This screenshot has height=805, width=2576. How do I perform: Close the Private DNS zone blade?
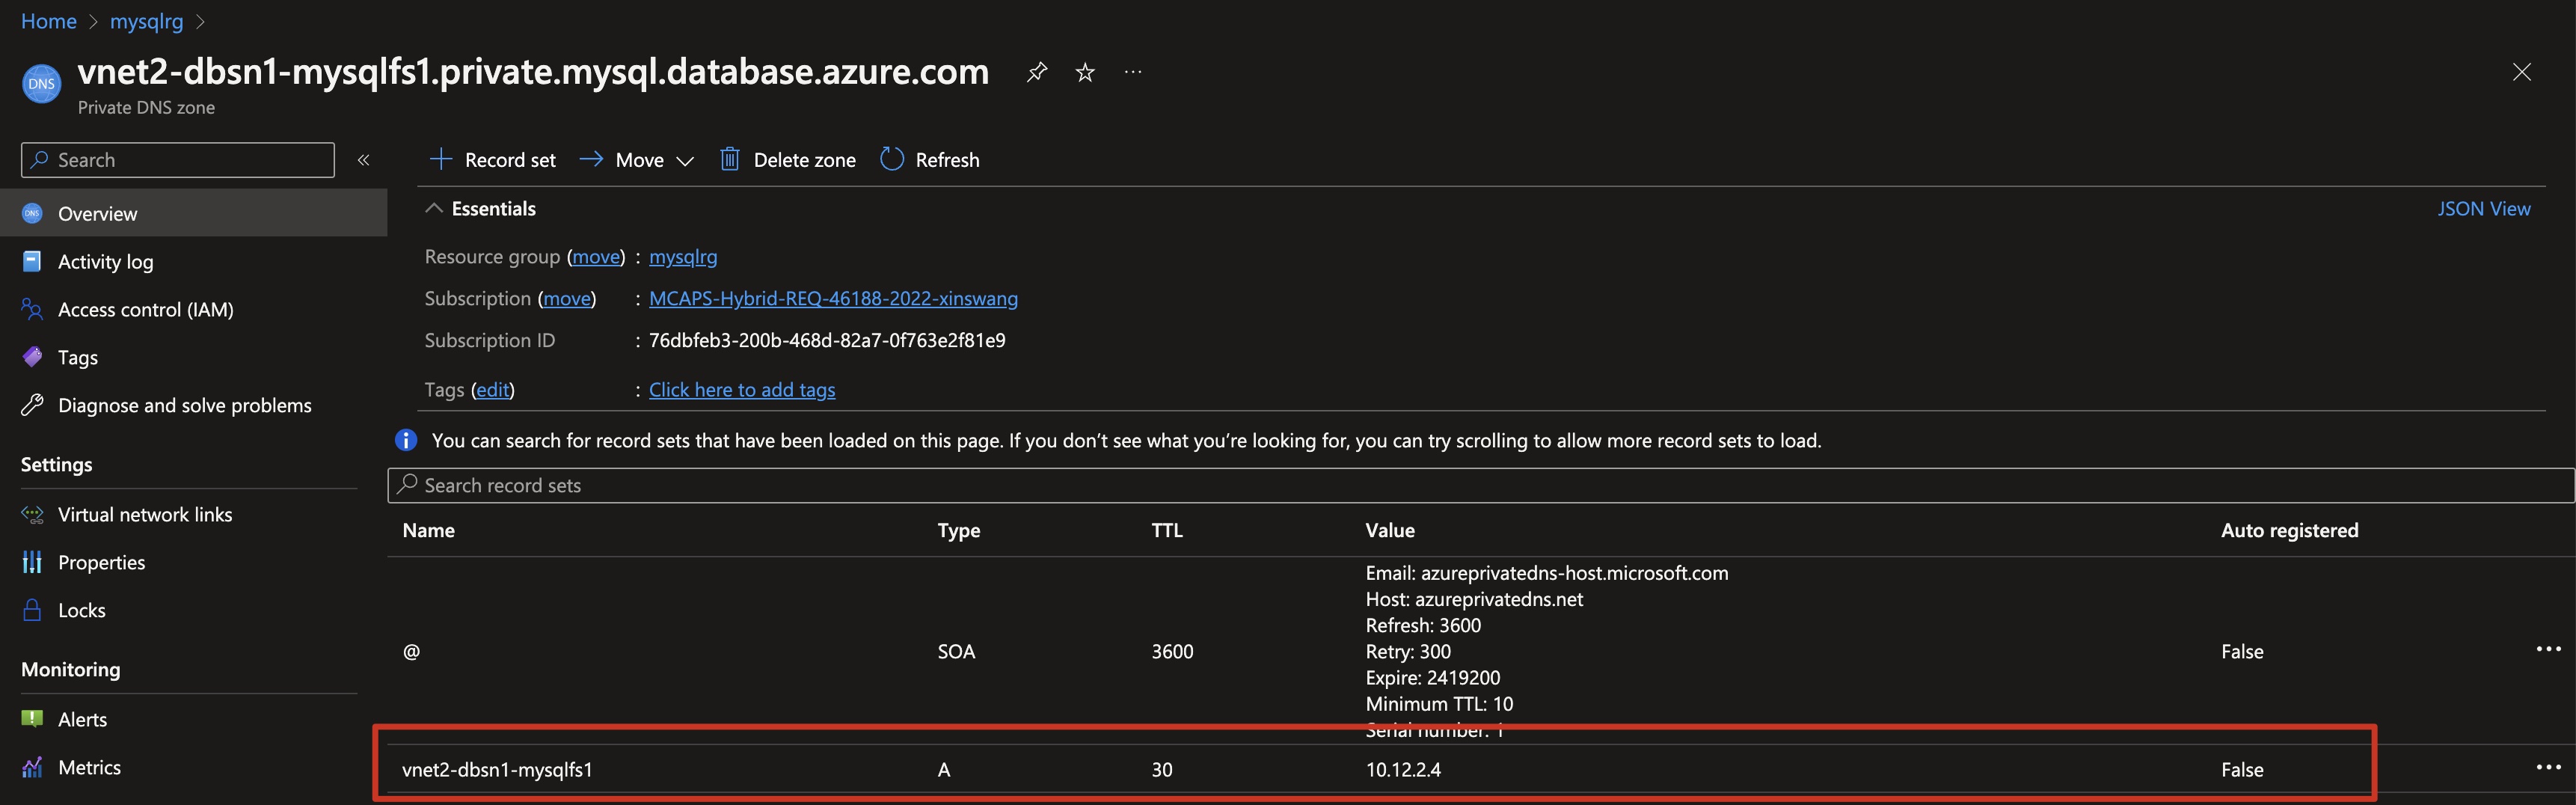click(2522, 72)
